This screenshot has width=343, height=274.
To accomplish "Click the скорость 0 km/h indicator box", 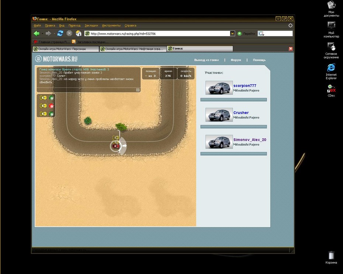I will tap(186, 74).
